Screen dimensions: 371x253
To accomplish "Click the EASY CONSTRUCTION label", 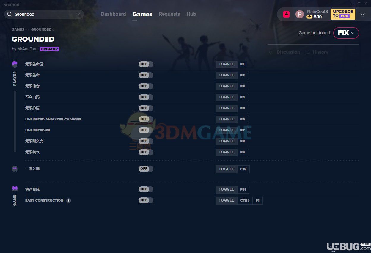I will pyautogui.click(x=44, y=200).
